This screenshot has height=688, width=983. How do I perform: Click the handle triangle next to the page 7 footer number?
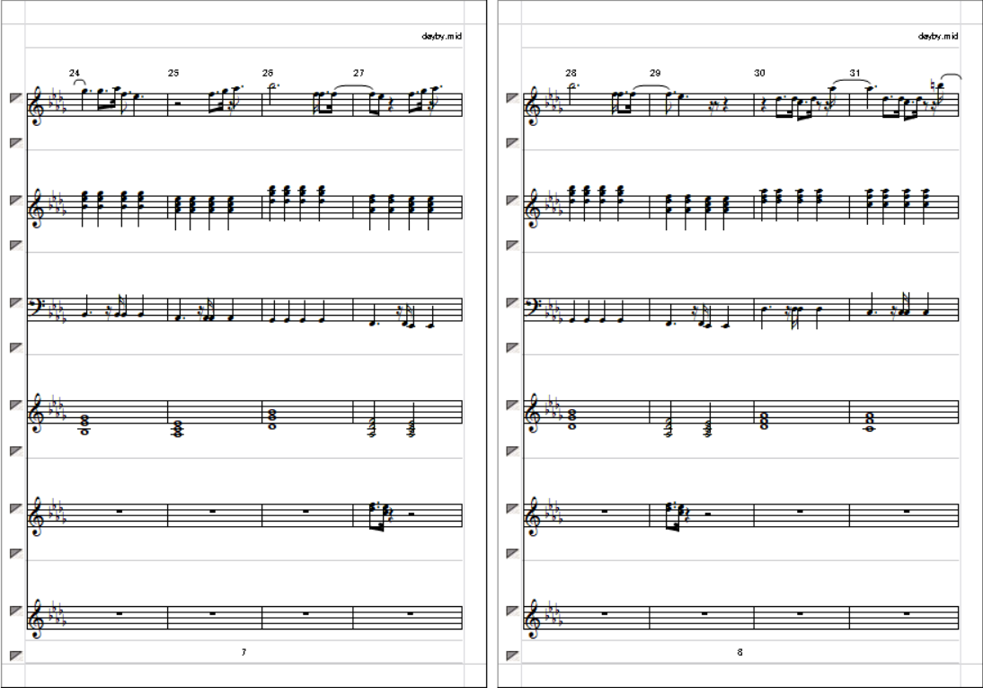click(16, 656)
